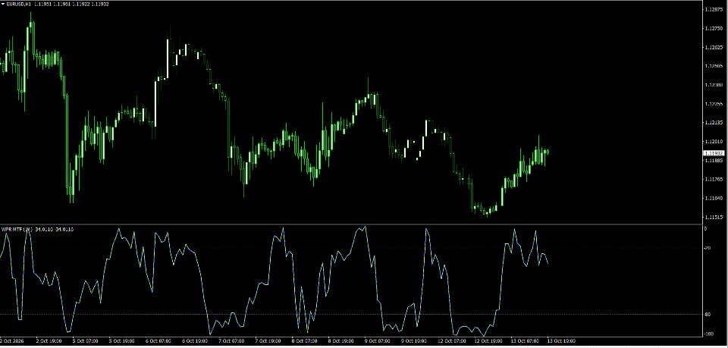This screenshot has height=348, width=728.
Task: Click the 6 Oct 07:00 time label
Action: [x=158, y=340]
